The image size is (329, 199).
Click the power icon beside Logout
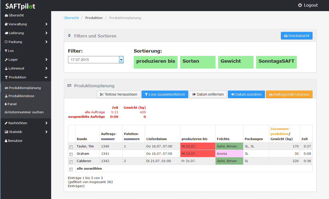300,5
